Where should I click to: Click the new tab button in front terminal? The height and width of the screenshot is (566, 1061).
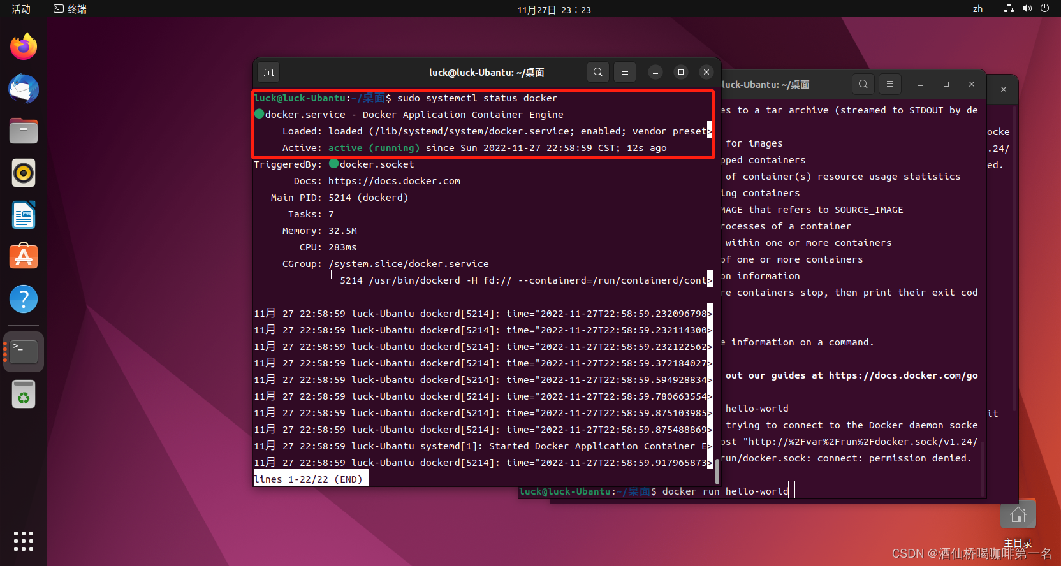(x=268, y=72)
